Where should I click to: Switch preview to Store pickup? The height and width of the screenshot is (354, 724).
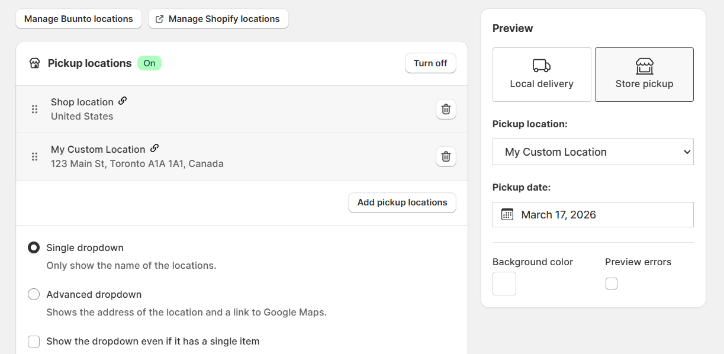(644, 75)
